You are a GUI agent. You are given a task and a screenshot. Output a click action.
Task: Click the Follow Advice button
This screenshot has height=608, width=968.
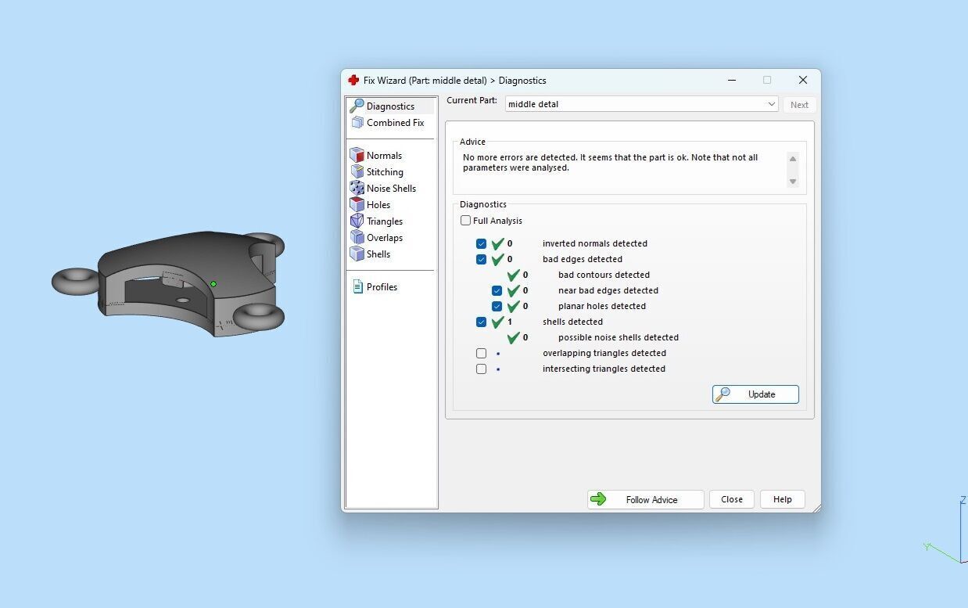point(646,499)
